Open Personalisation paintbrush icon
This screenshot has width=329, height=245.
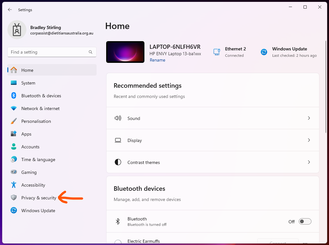click(x=14, y=121)
